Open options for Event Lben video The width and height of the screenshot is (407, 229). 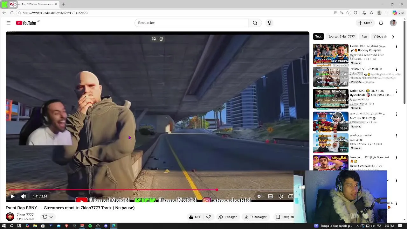tap(396, 46)
